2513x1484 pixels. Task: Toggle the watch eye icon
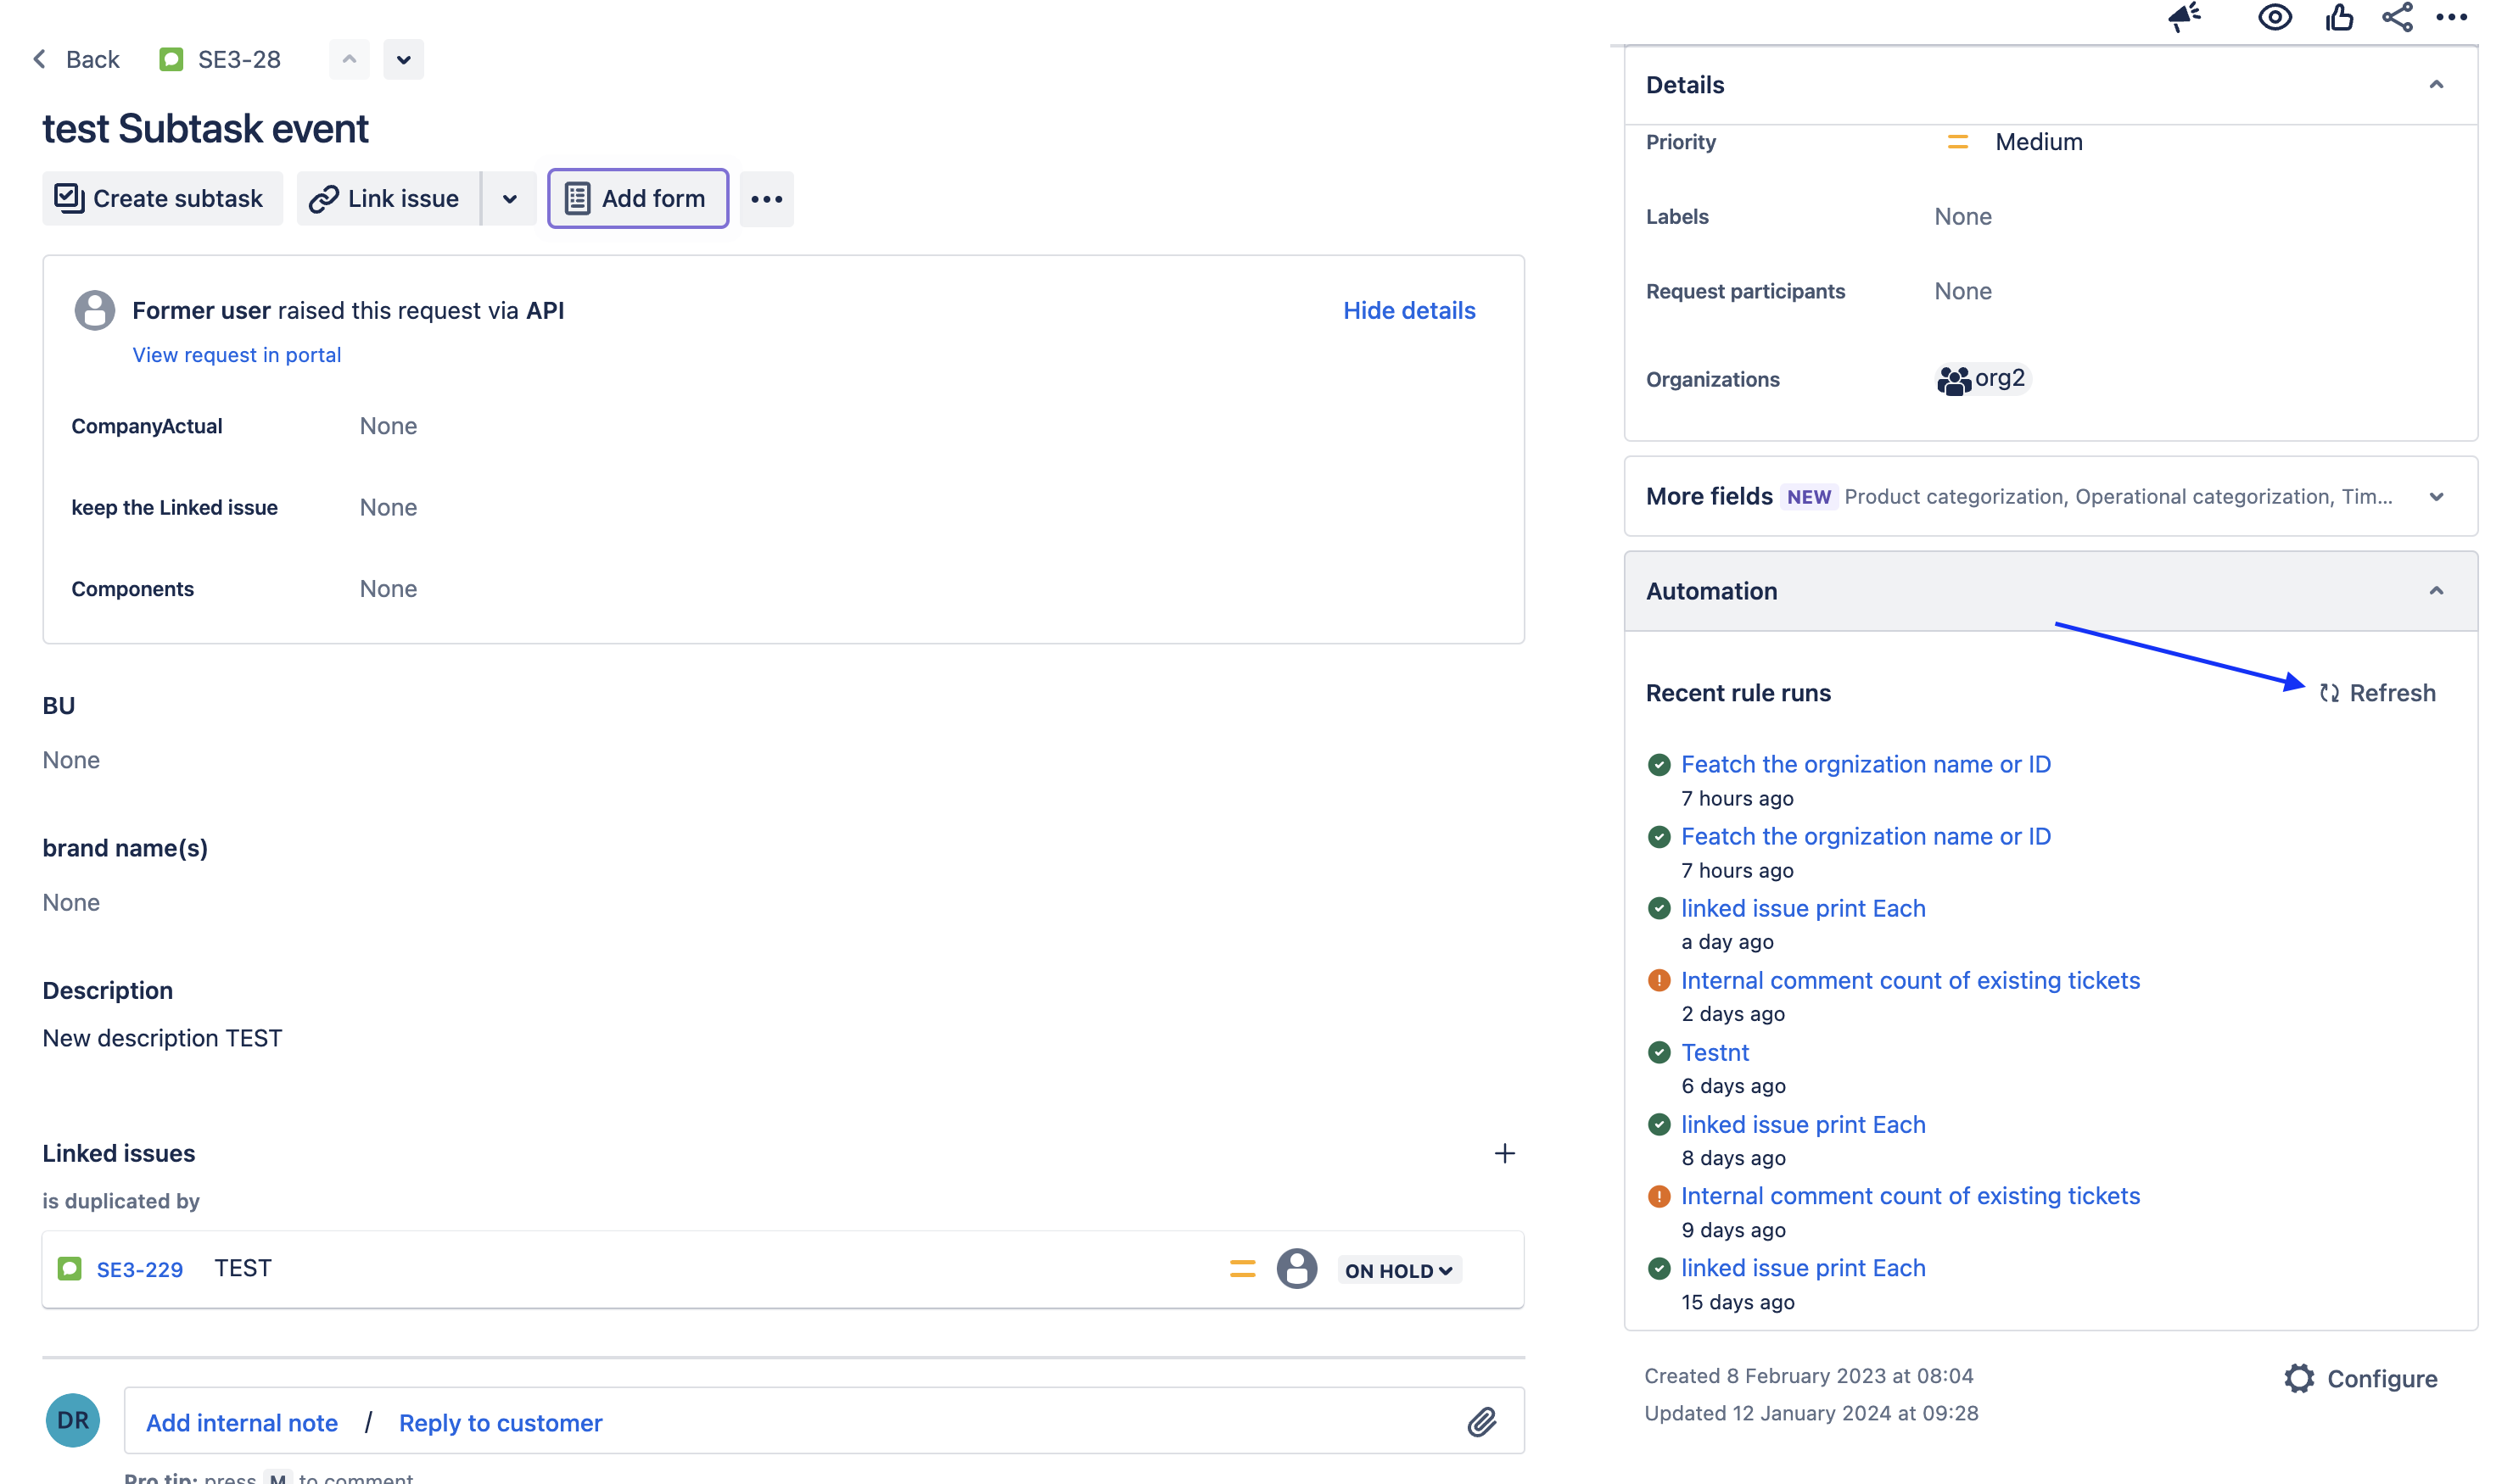pos(2274,17)
